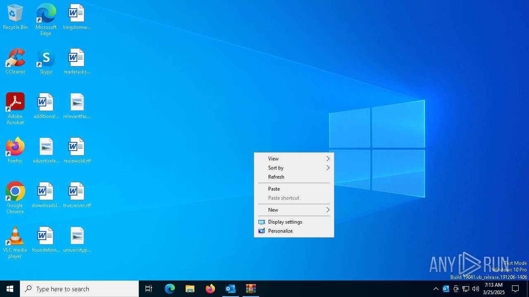Select the relevantfac... image file

click(x=77, y=106)
